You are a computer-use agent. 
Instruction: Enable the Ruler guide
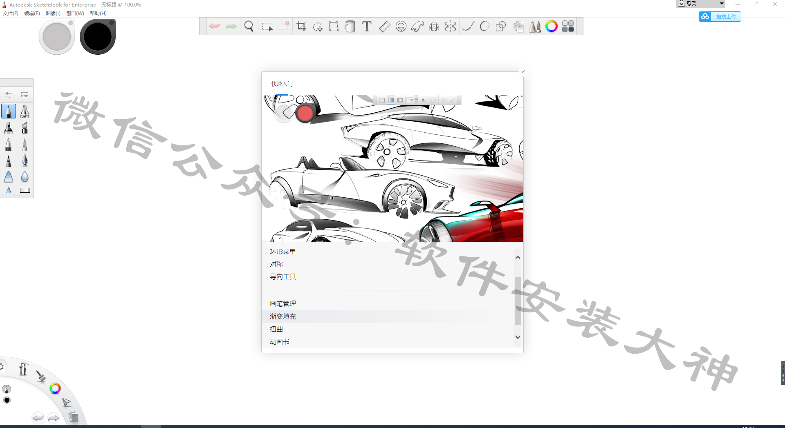pos(385,27)
